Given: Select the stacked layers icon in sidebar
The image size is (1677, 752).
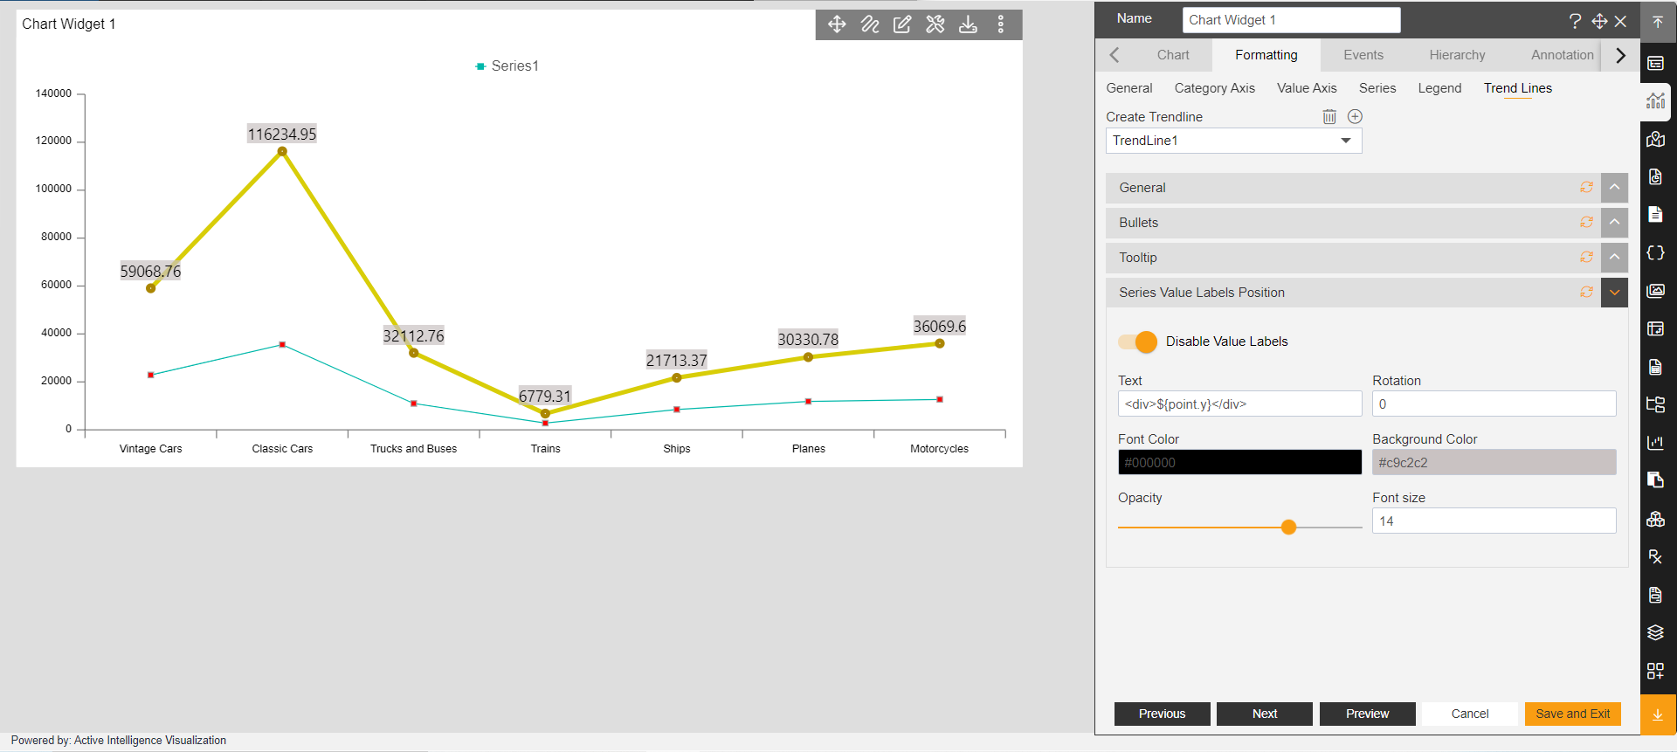Looking at the screenshot, I should coord(1655,632).
